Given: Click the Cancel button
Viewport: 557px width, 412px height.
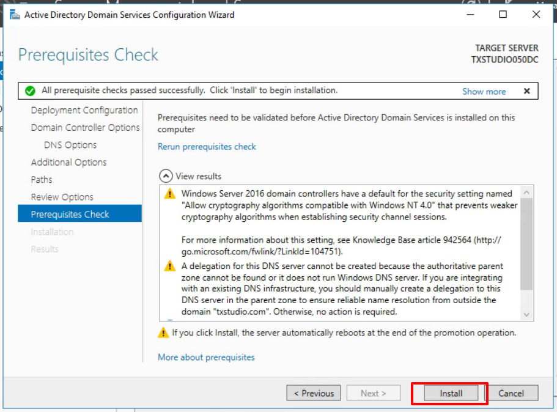Looking at the screenshot, I should click(511, 393).
